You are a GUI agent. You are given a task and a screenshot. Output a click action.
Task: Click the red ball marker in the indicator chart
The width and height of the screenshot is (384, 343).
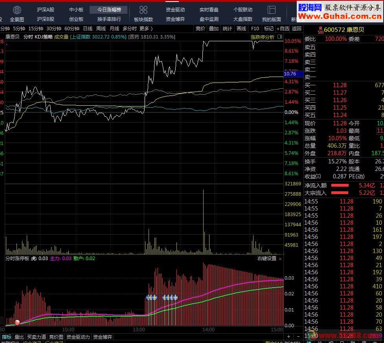pyautogui.click(x=17, y=323)
